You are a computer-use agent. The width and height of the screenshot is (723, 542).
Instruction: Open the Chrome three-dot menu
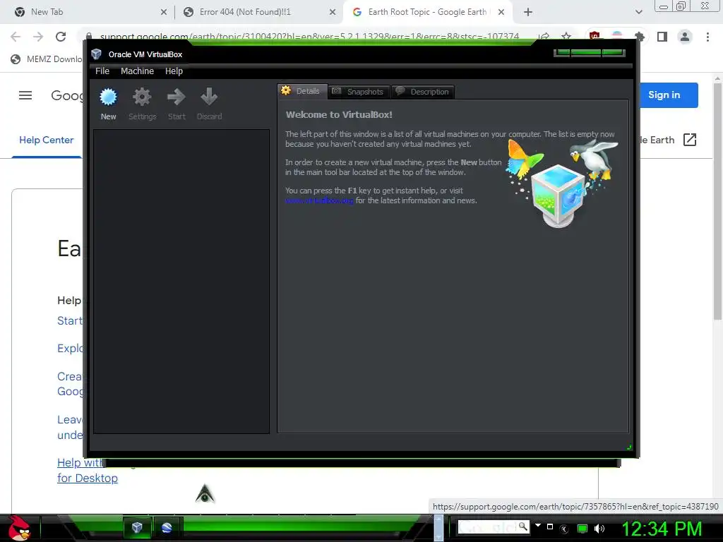(x=707, y=37)
